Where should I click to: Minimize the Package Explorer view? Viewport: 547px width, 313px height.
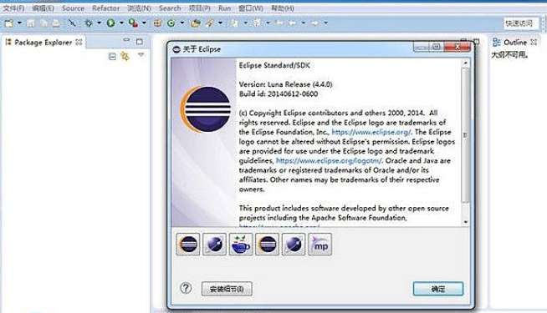126,41
